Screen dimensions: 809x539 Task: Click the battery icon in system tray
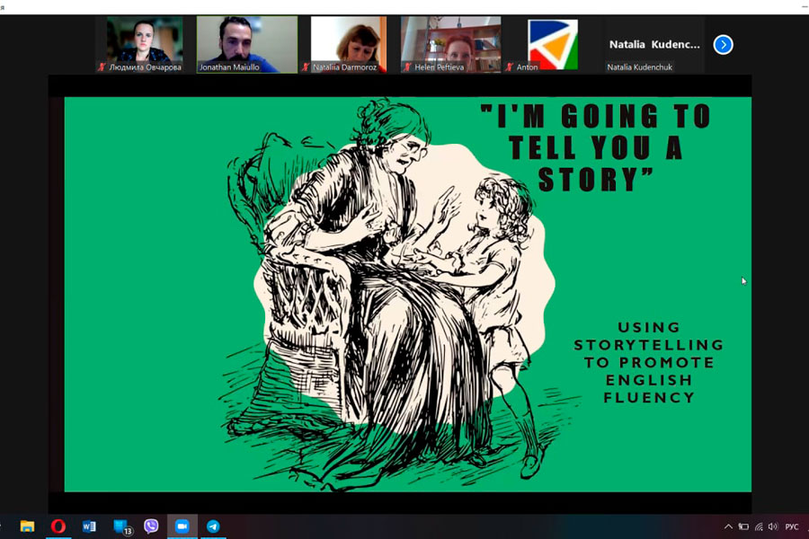(x=743, y=526)
